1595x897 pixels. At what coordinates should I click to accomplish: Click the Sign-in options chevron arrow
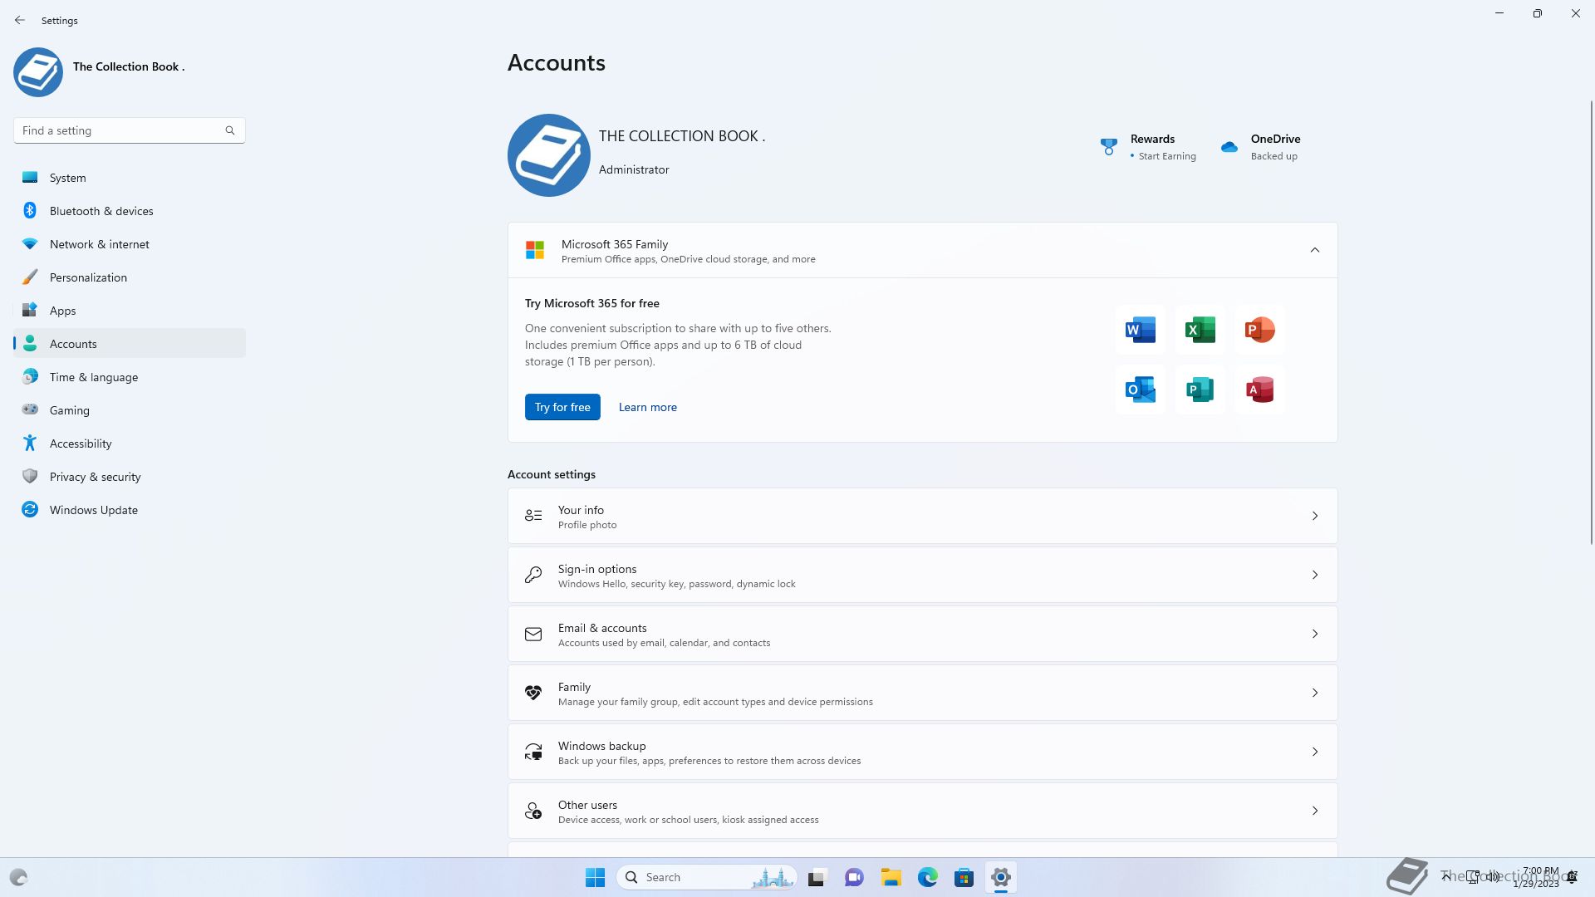(x=1315, y=575)
